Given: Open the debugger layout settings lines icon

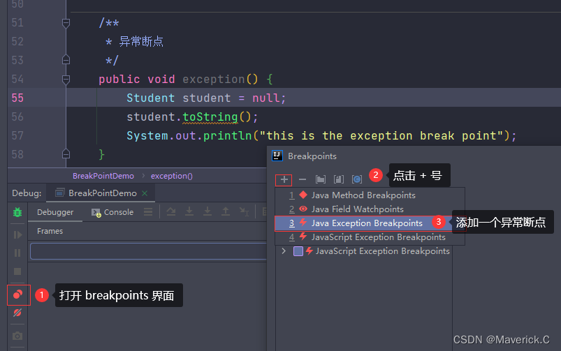Looking at the screenshot, I should (148, 212).
